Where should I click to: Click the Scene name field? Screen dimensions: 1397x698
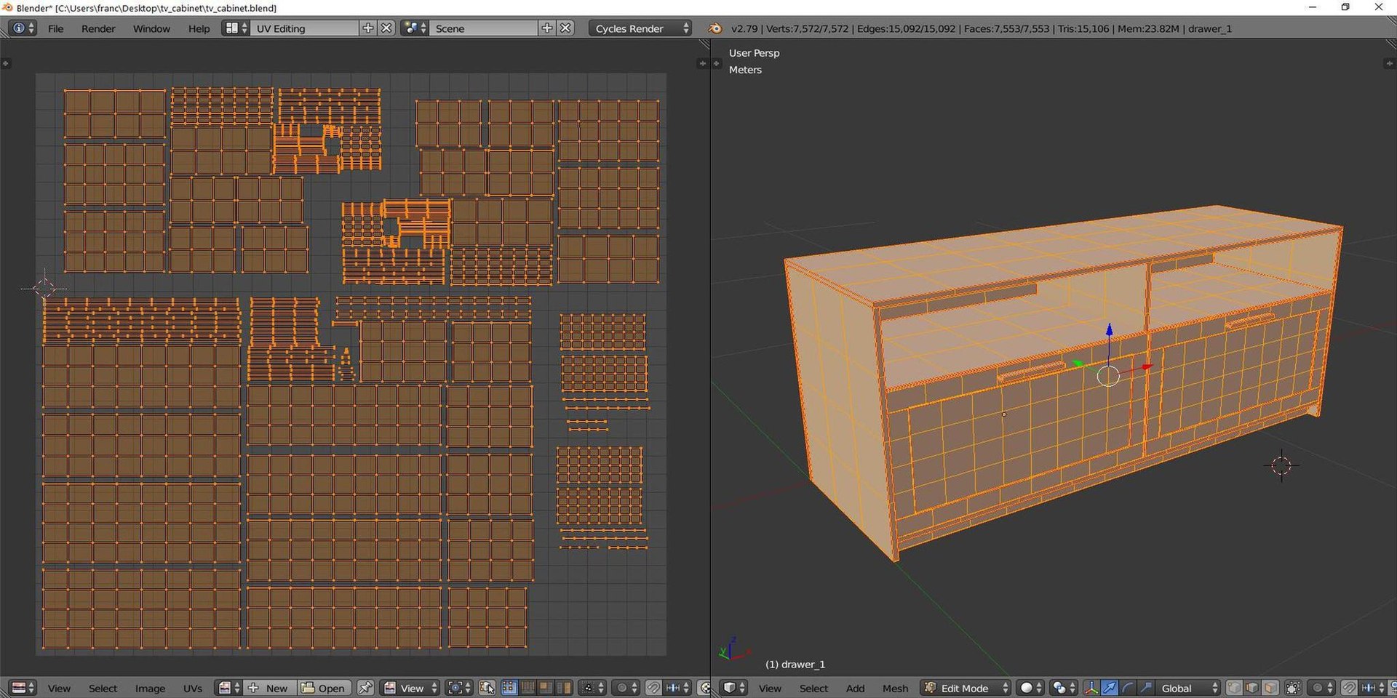point(484,28)
